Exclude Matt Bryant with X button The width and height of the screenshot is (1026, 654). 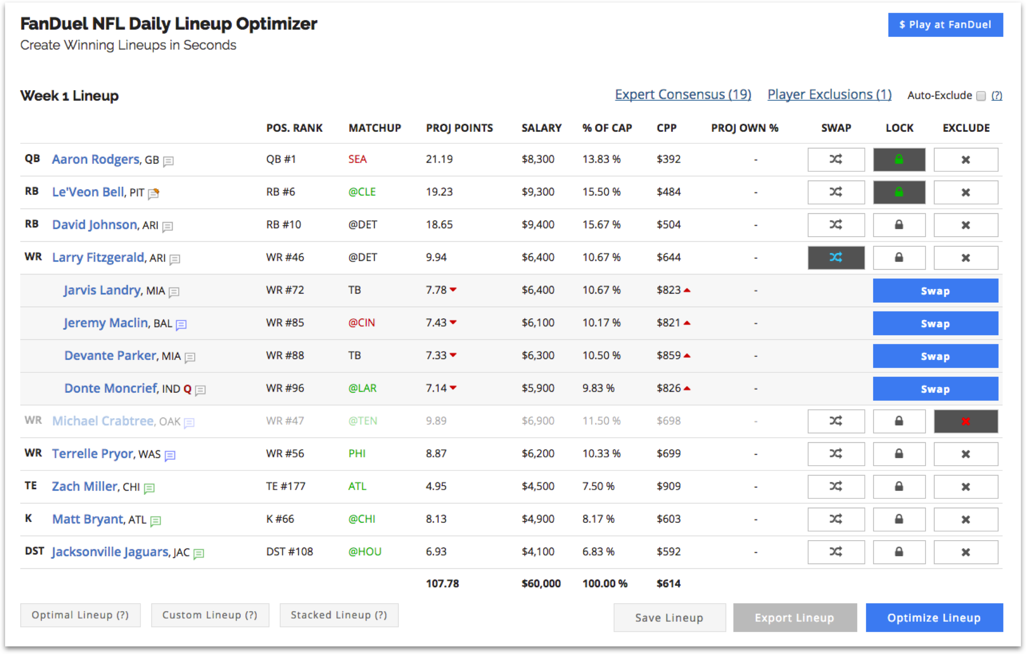pos(966,519)
